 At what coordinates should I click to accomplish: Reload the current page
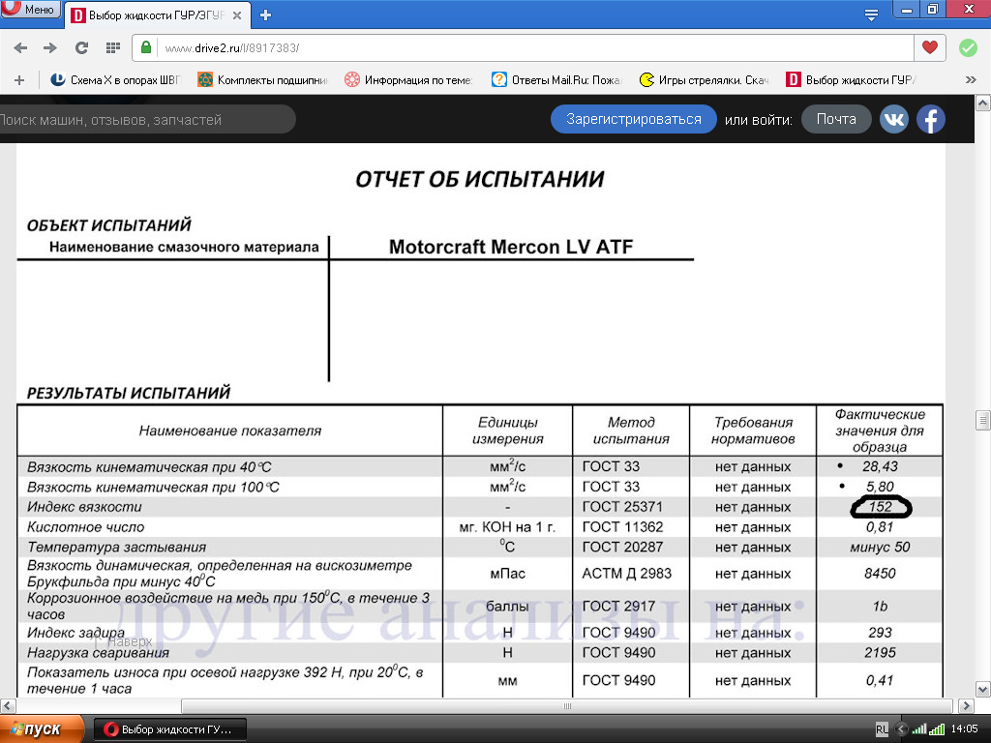81,47
